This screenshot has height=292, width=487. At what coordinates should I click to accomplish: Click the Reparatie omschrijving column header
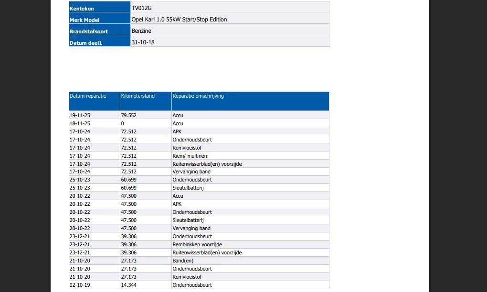[198, 96]
